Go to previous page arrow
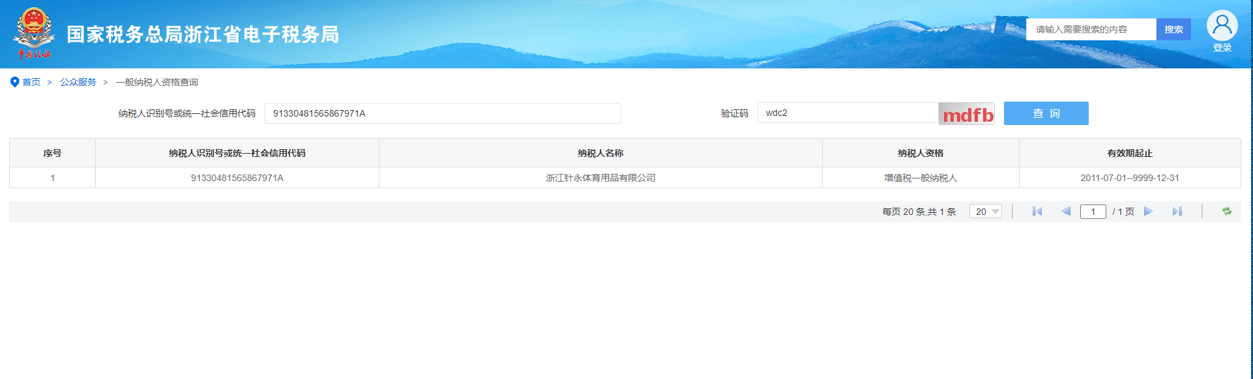This screenshot has height=379, width=1253. 1066,212
